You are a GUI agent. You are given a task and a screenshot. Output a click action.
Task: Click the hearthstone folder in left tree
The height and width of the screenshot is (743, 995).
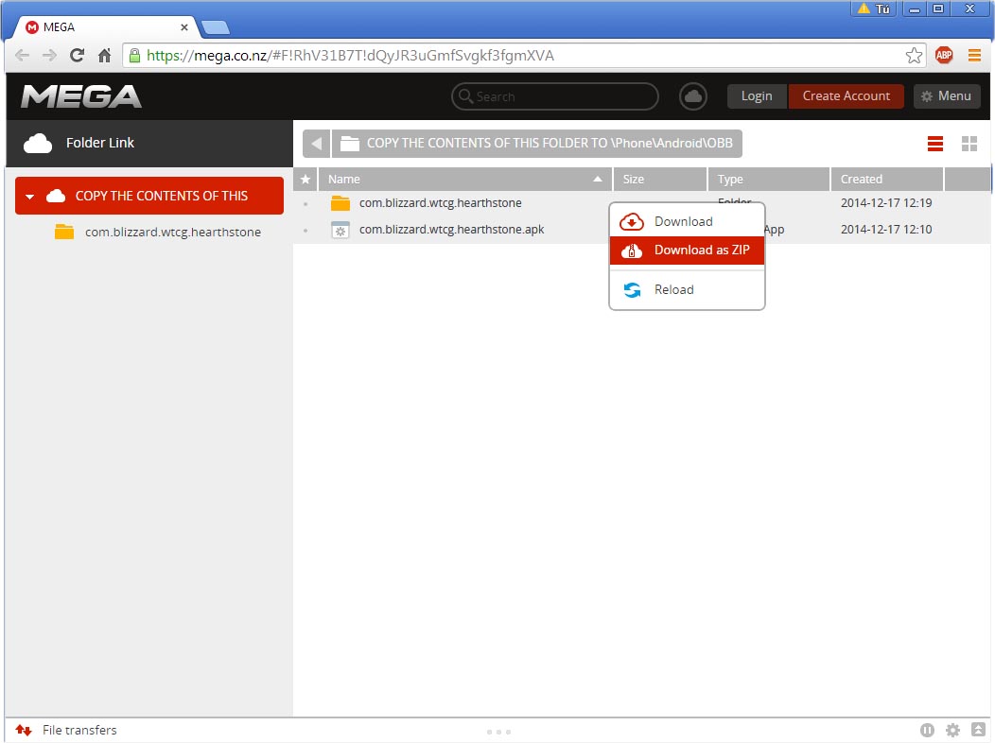(157, 232)
